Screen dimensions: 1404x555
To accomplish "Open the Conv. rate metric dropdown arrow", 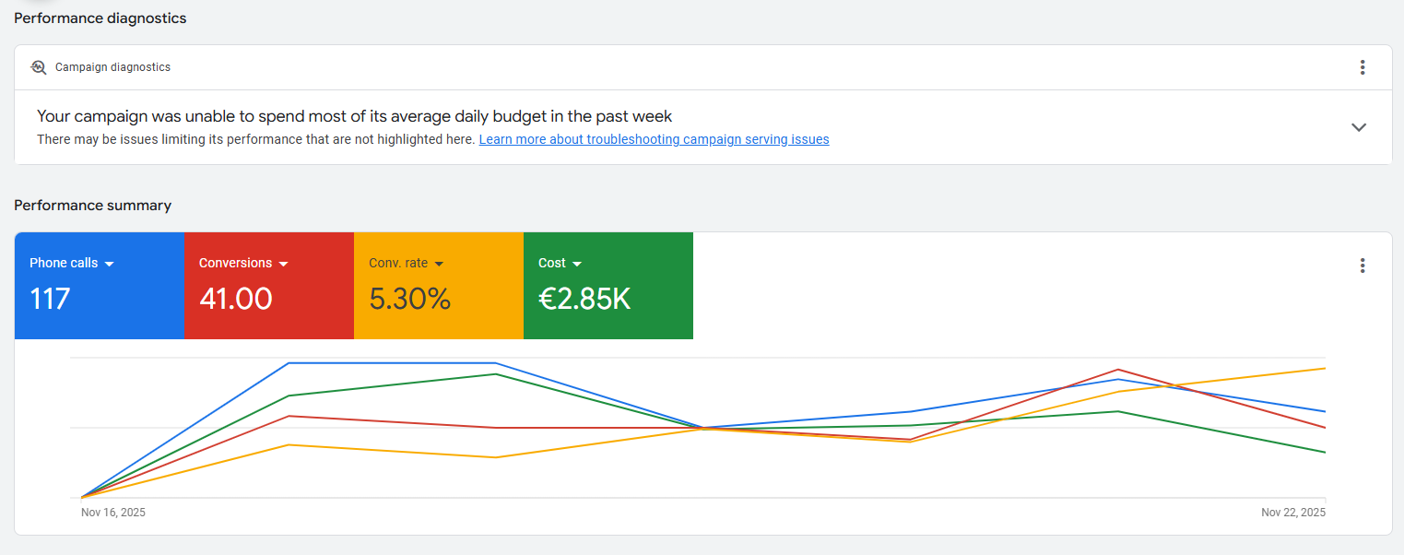I will point(439,264).
